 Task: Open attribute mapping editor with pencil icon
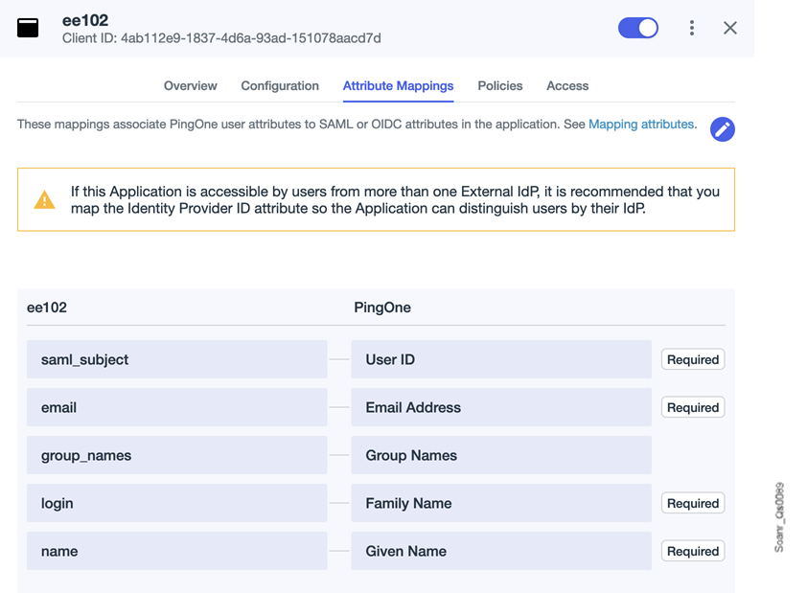click(x=722, y=129)
